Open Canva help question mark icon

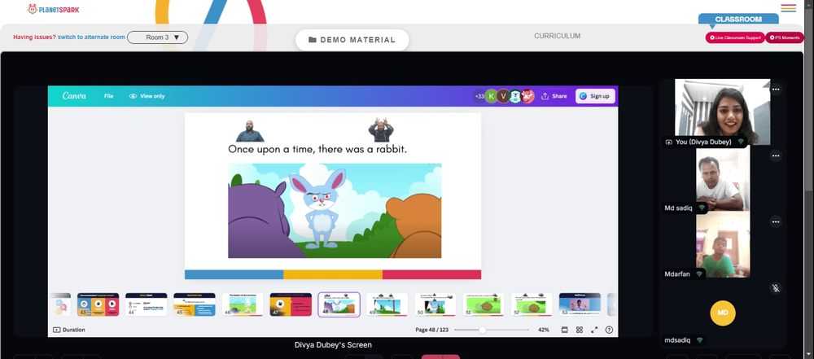(x=610, y=330)
